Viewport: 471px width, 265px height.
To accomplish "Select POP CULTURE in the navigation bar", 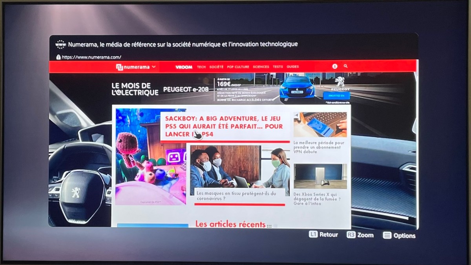I will 238,67.
